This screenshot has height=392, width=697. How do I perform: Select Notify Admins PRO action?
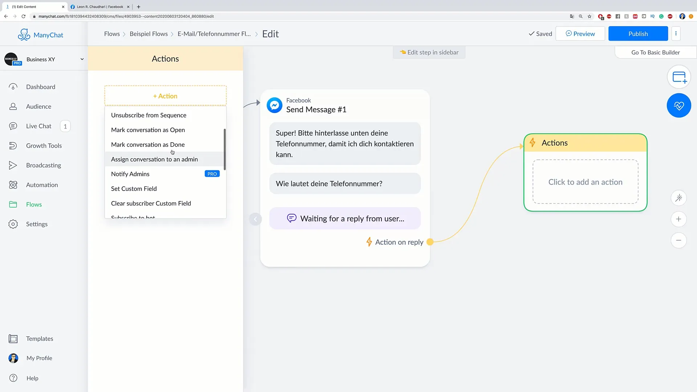(130, 174)
